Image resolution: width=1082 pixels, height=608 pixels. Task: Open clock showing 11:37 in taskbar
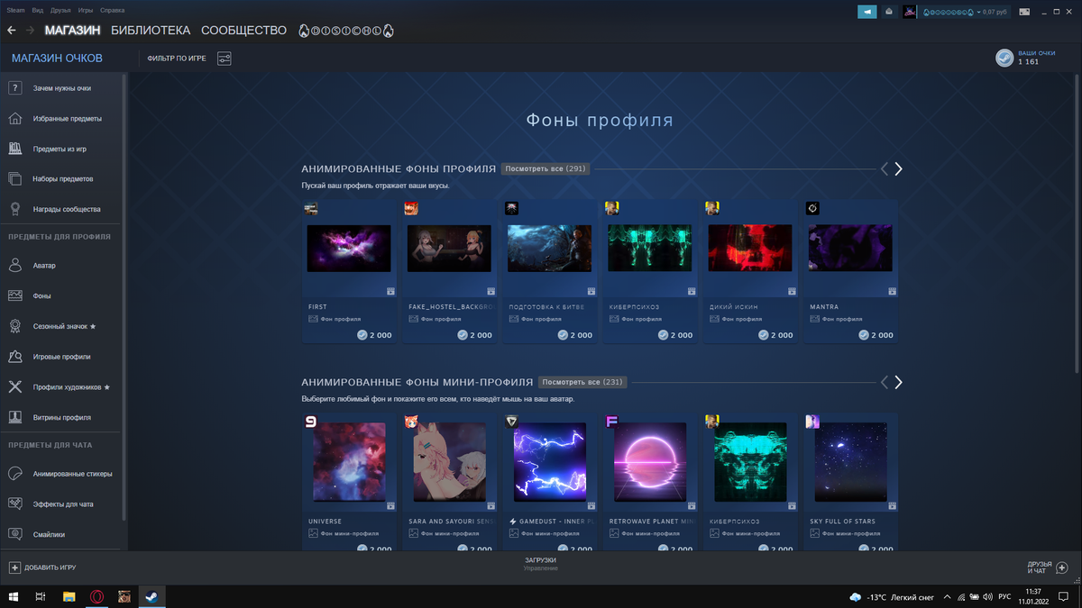point(1032,596)
